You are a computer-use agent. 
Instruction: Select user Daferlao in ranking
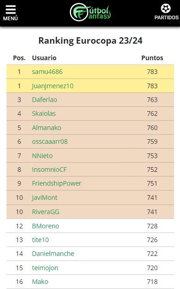point(45,100)
